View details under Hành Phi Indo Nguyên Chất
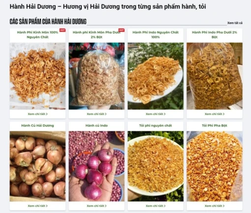 click(x=156, y=114)
